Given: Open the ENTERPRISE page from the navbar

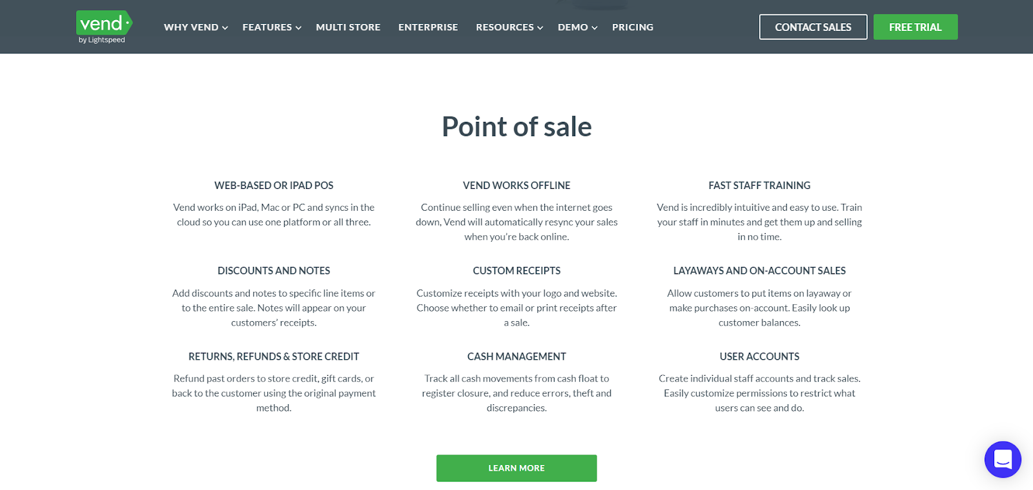Looking at the screenshot, I should (x=428, y=27).
